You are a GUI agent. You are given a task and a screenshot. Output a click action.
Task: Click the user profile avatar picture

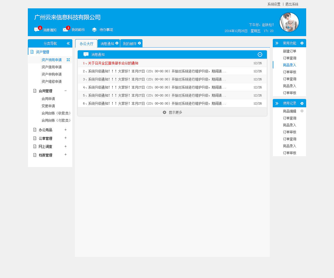290,22
